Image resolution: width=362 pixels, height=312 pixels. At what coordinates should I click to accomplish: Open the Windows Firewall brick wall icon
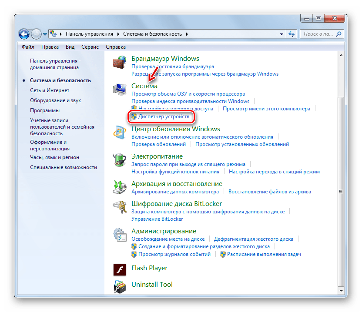tap(120, 62)
